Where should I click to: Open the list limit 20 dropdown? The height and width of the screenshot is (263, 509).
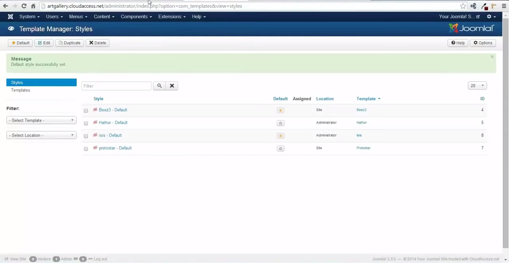coord(477,86)
